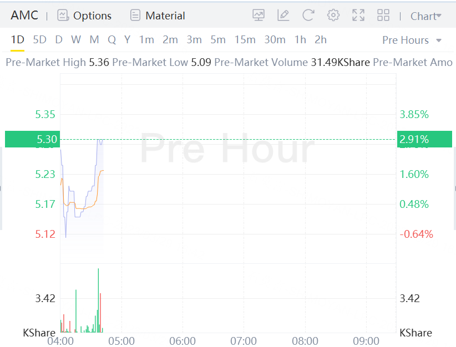Click the 5.30 current price label
The image size is (456, 347).
[x=47, y=139]
